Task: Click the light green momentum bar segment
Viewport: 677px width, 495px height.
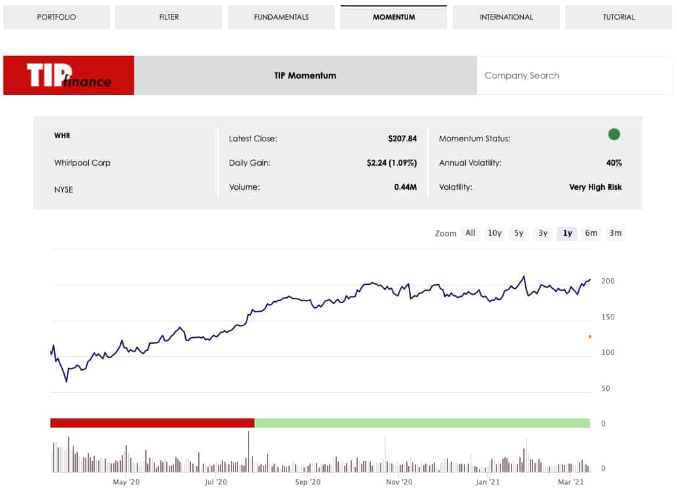Action: pos(422,423)
